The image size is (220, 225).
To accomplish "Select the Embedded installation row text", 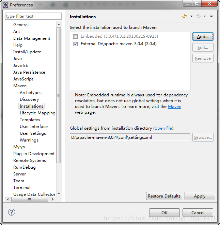I will pyautogui.click(x=119, y=36).
